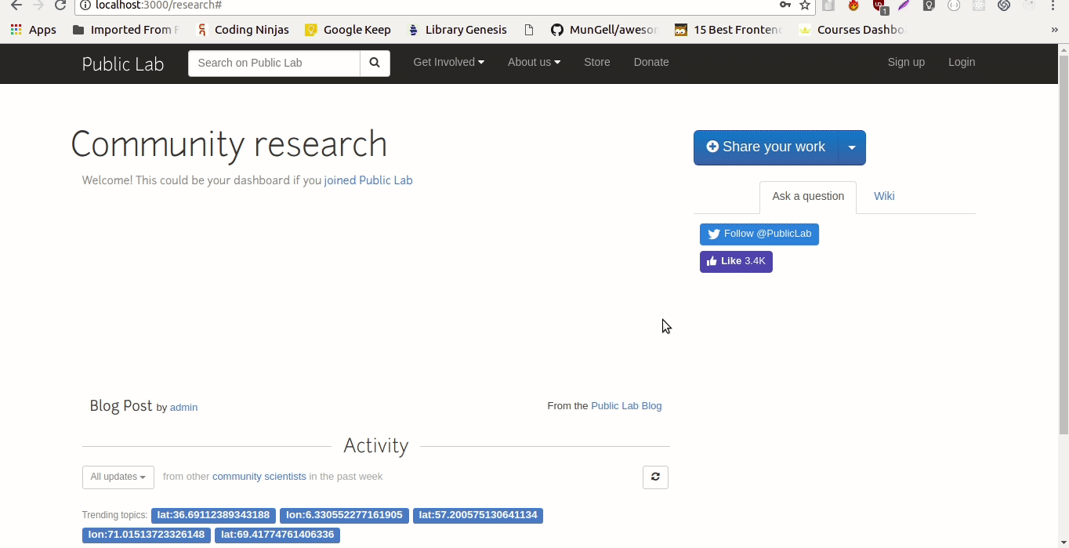This screenshot has width=1069, height=548.
Task: Click the search magnifier button
Action: pos(375,63)
